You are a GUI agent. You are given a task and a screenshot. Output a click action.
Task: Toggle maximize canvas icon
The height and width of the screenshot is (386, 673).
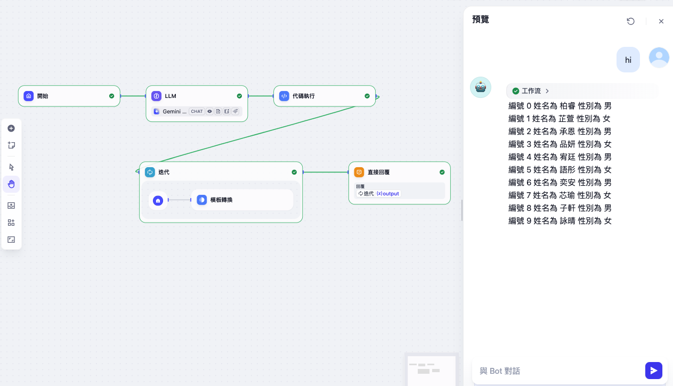tap(11, 240)
